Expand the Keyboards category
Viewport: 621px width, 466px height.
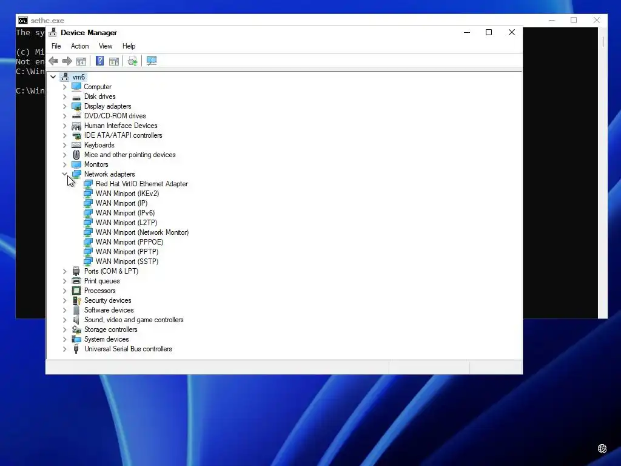64,145
